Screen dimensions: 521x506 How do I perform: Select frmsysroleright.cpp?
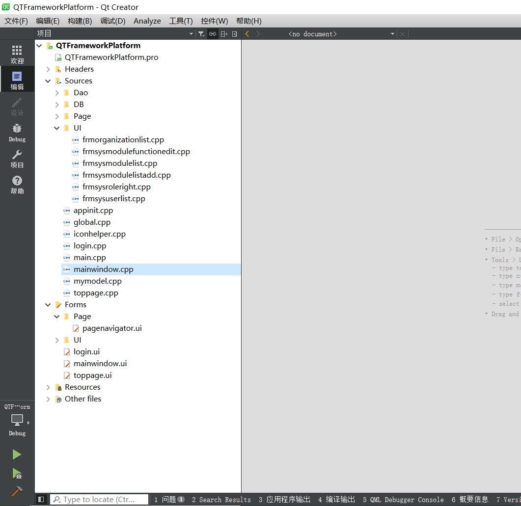117,187
